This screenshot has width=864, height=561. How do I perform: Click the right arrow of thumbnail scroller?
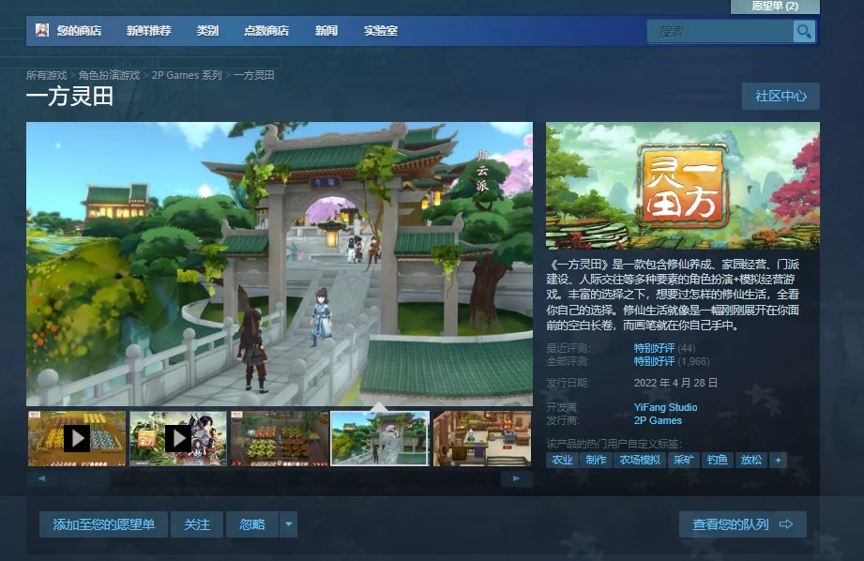pyautogui.click(x=516, y=478)
